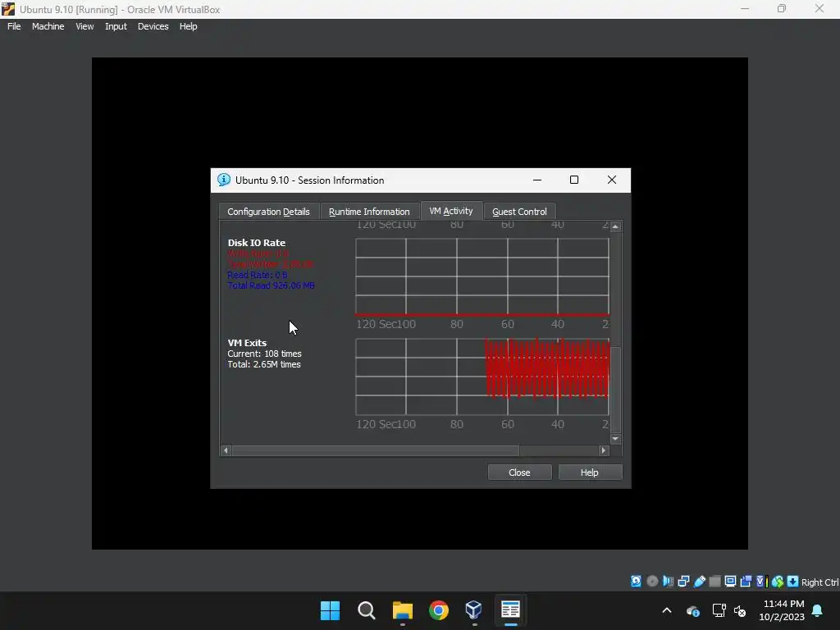Image resolution: width=840 pixels, height=630 pixels.
Task: Click the recording status icon
Action: pyautogui.click(x=746, y=582)
